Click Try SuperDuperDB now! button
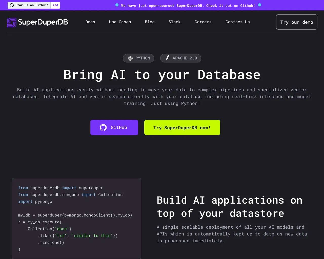The image size is (324, 259). 182,127
